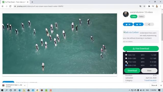
Task: Close the downloads bar
Action: (x=161, y=85)
